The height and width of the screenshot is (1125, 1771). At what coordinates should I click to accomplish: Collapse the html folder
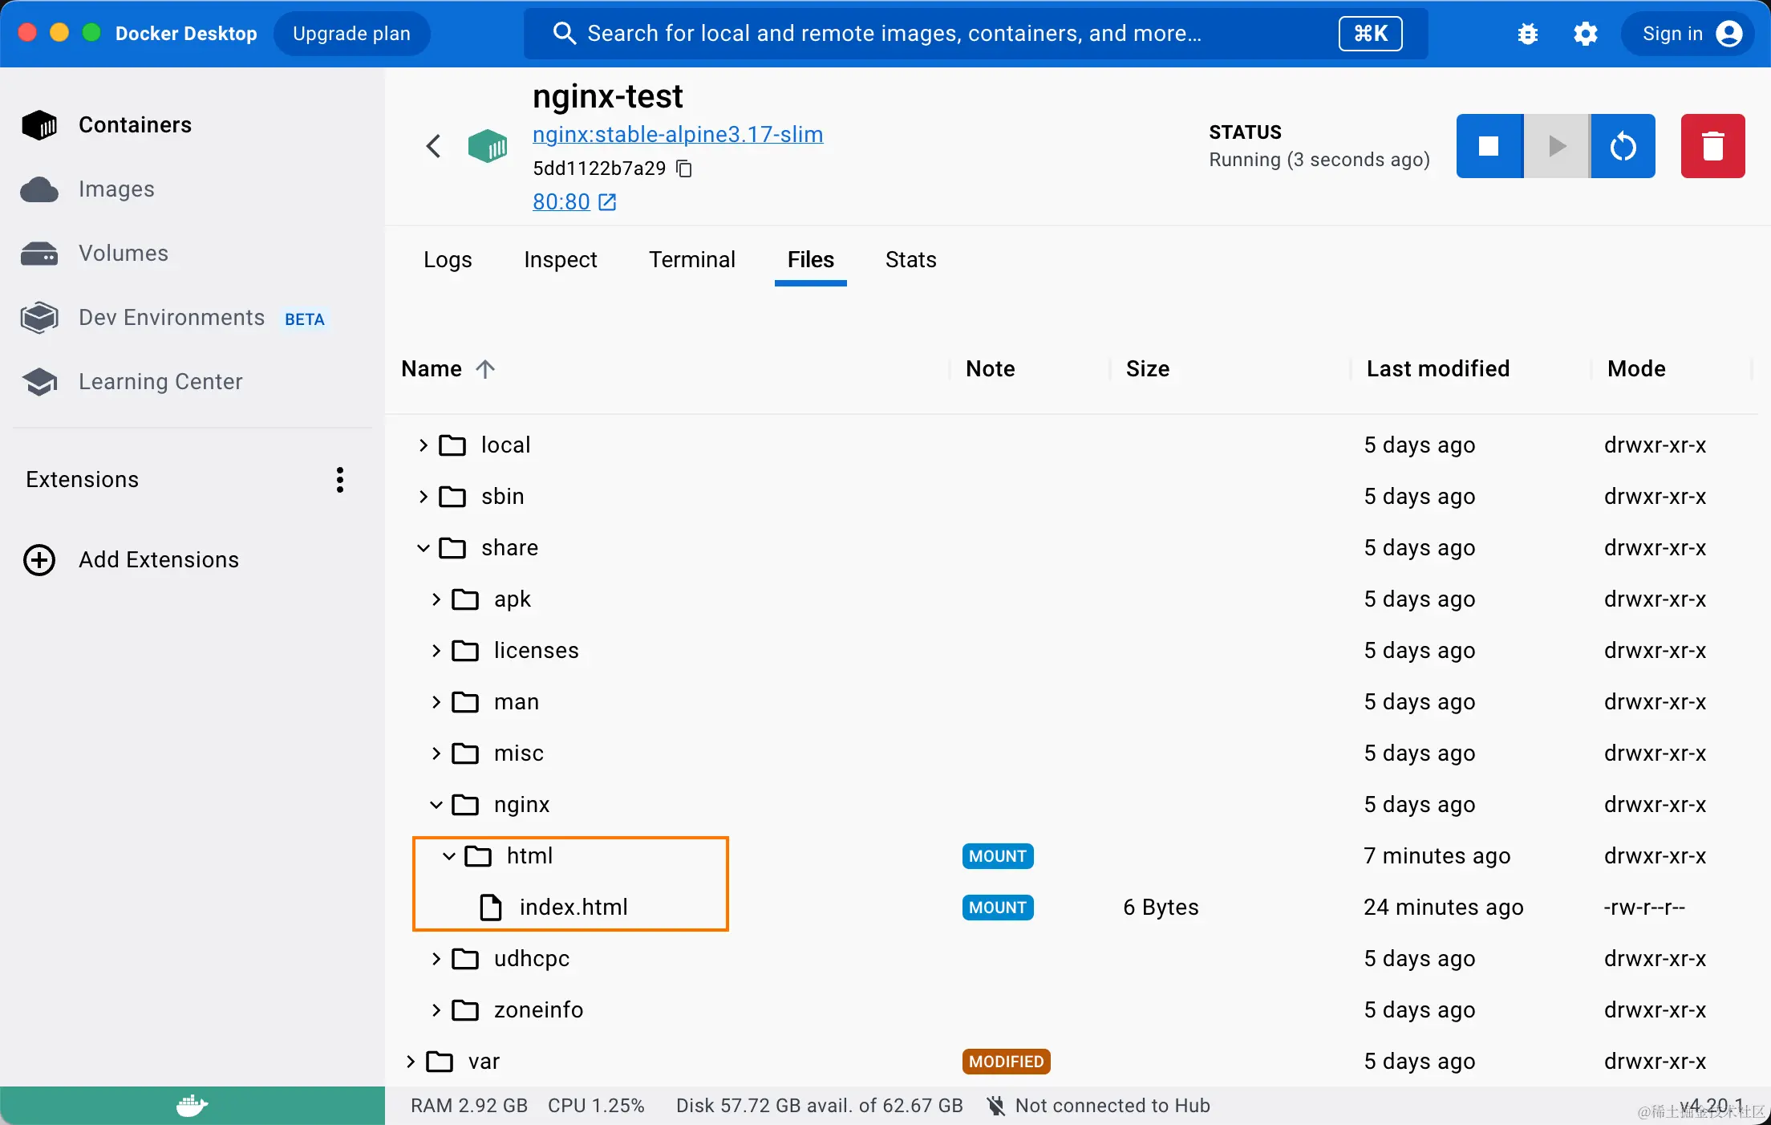449,856
